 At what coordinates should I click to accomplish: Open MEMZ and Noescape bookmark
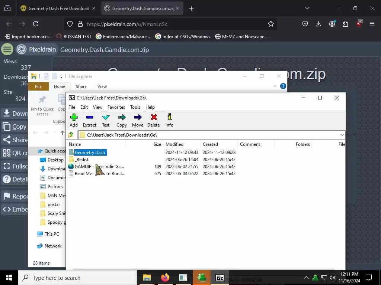click(x=242, y=37)
